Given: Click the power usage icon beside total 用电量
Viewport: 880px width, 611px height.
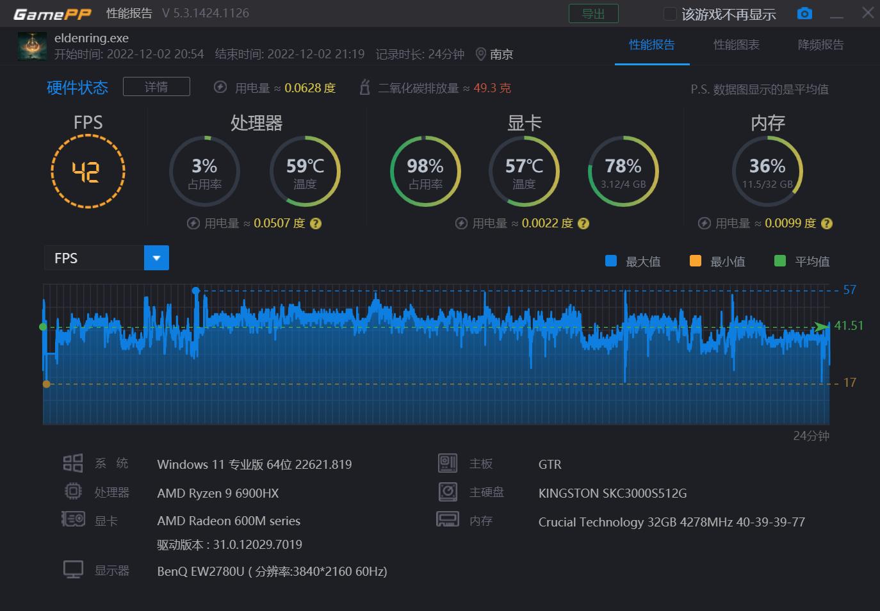Looking at the screenshot, I should coord(220,88).
